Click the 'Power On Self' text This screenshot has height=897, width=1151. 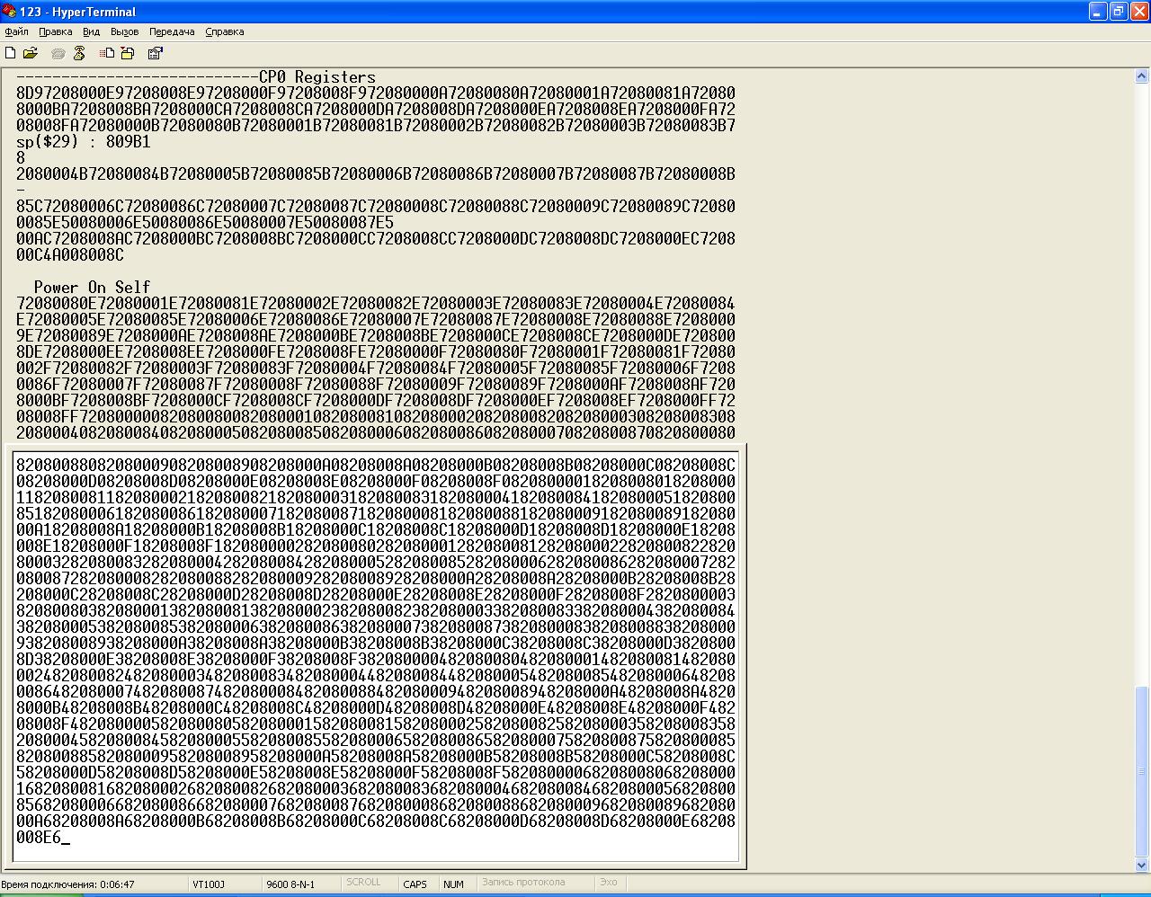[93, 288]
